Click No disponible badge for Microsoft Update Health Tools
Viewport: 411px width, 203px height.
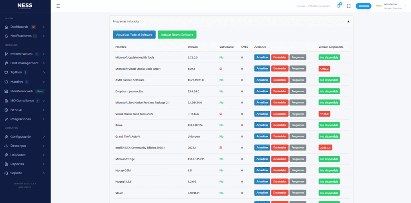[x=329, y=57]
